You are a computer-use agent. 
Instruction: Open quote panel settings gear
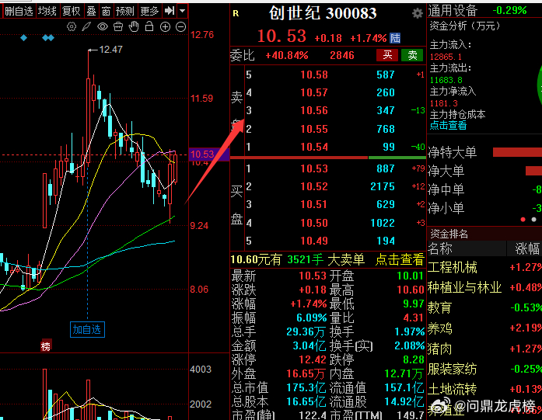pos(418,13)
